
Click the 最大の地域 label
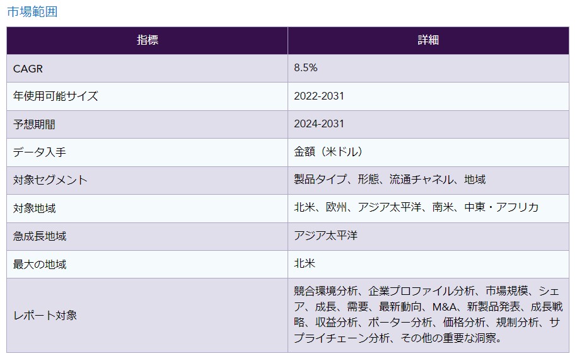point(39,265)
